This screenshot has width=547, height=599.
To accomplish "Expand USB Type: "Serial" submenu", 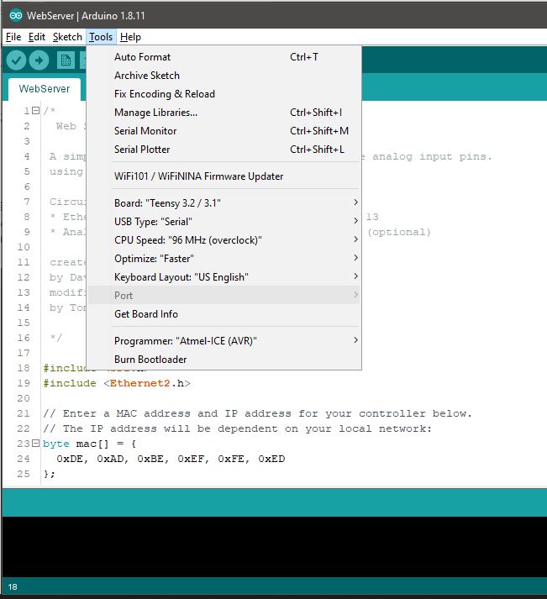I will [x=224, y=222].
